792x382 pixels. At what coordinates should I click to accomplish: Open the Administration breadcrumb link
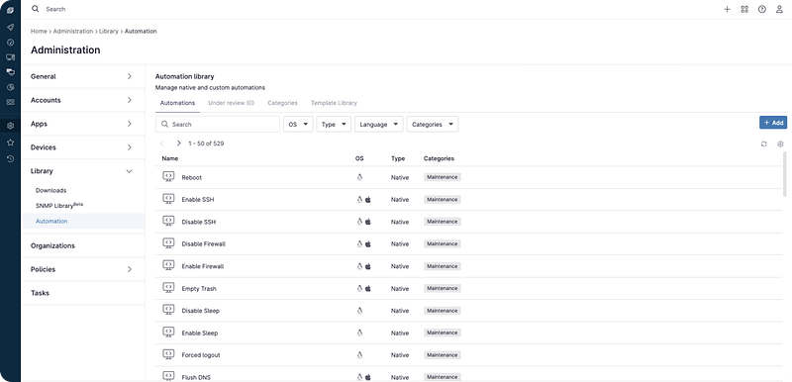pyautogui.click(x=73, y=32)
